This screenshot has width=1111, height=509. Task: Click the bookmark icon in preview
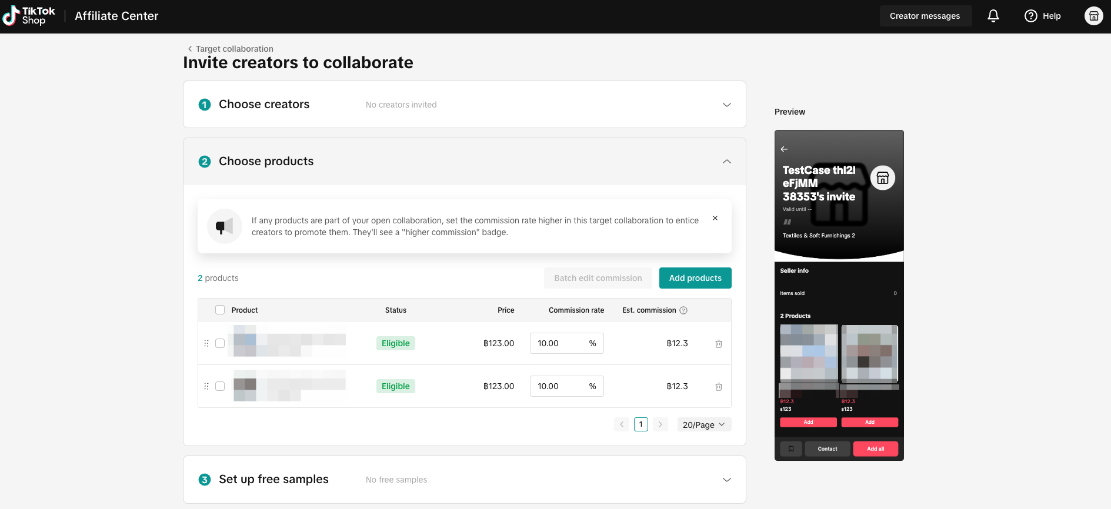tap(791, 449)
